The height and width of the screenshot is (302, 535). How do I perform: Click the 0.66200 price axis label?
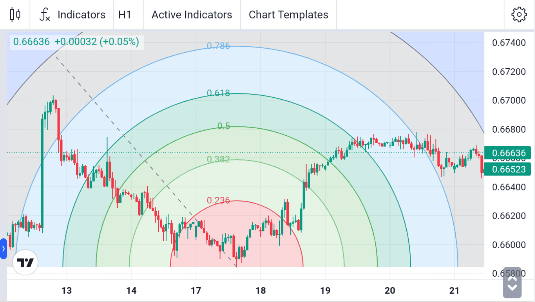509,216
